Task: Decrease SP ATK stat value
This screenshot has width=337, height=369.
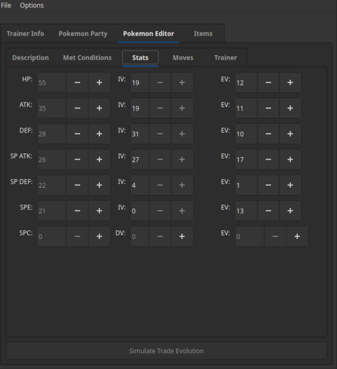Action: [78, 159]
